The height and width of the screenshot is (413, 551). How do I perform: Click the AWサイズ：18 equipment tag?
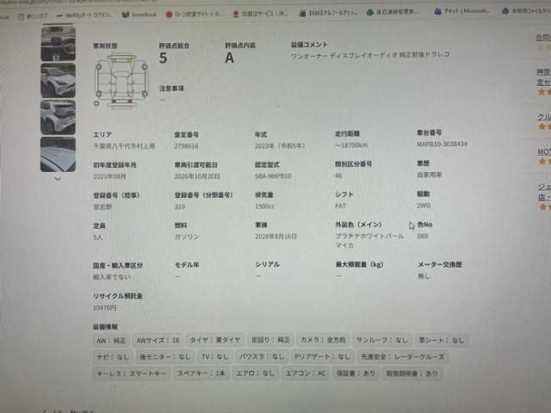pos(158,341)
